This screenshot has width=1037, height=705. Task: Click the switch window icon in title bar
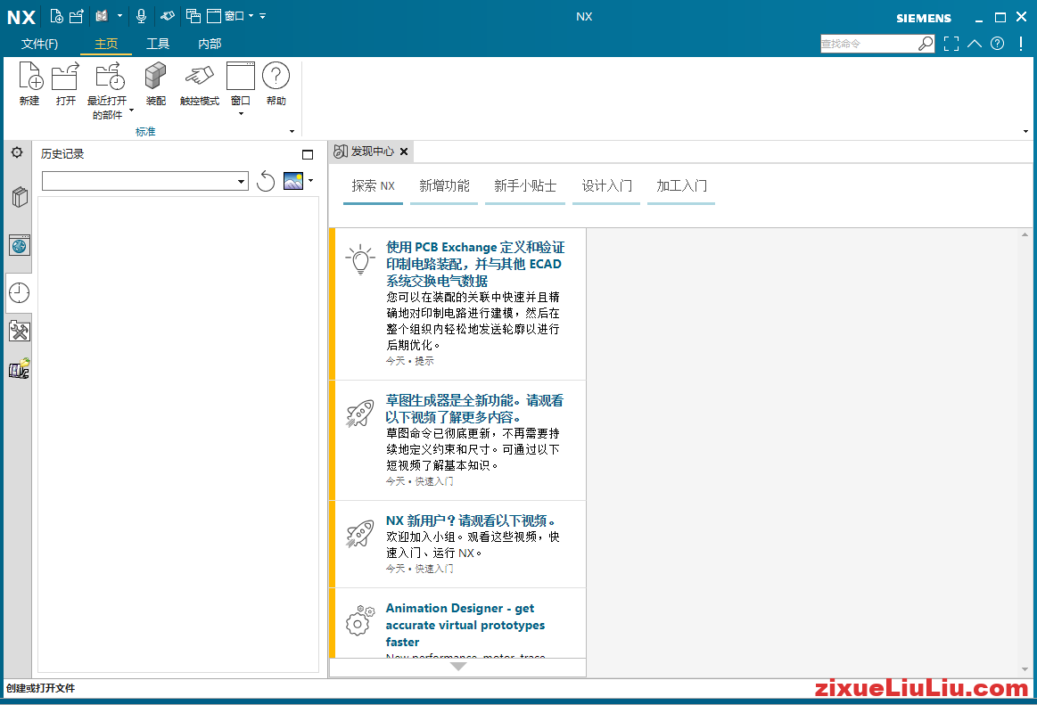[x=193, y=16]
